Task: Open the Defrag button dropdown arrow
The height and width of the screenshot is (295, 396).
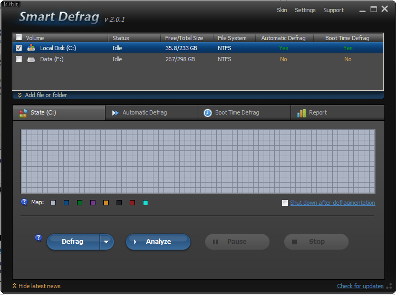Action: tap(107, 242)
